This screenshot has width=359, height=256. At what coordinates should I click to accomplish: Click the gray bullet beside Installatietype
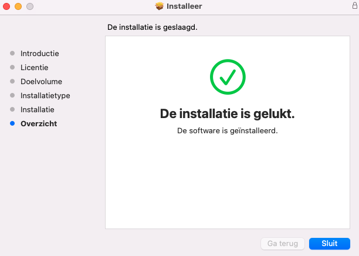click(x=12, y=95)
